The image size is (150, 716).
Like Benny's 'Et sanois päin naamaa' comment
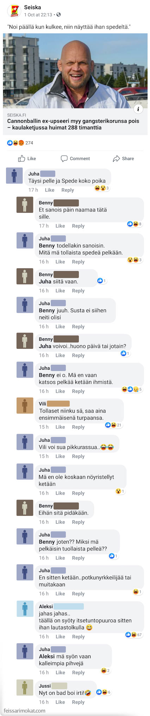click(x=60, y=226)
